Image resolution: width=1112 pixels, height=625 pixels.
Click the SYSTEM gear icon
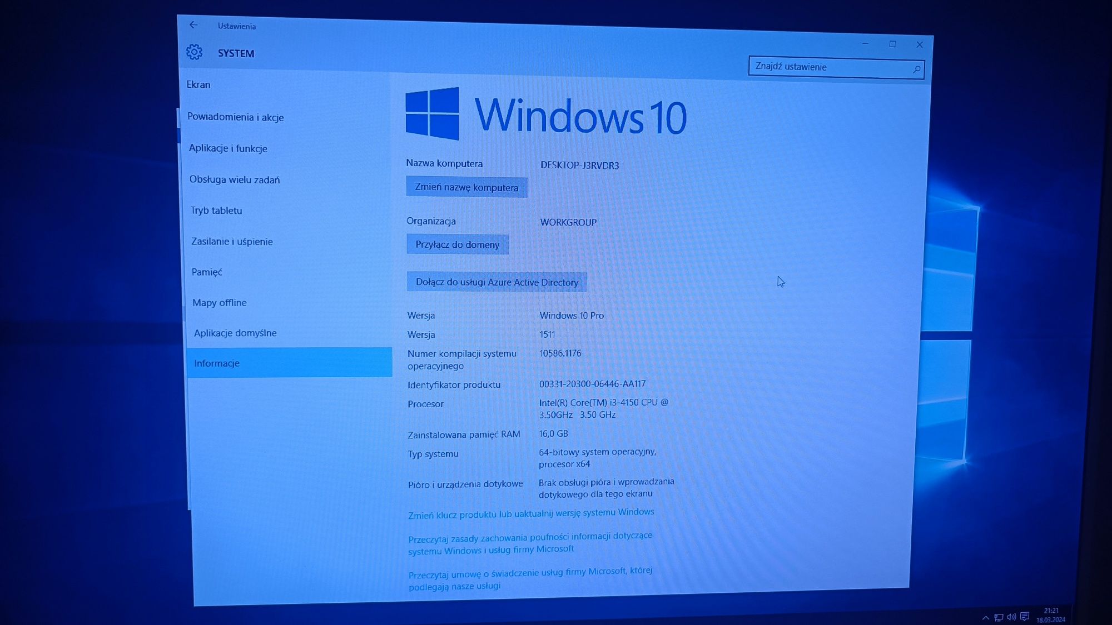tap(194, 52)
